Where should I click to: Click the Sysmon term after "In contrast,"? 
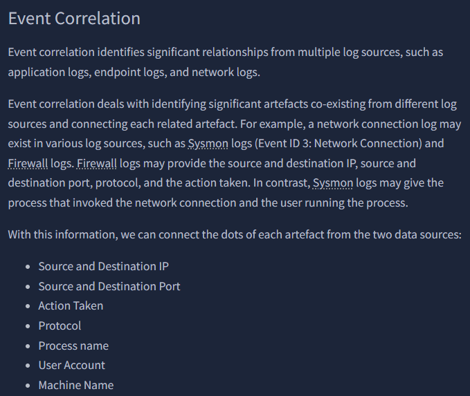click(333, 183)
